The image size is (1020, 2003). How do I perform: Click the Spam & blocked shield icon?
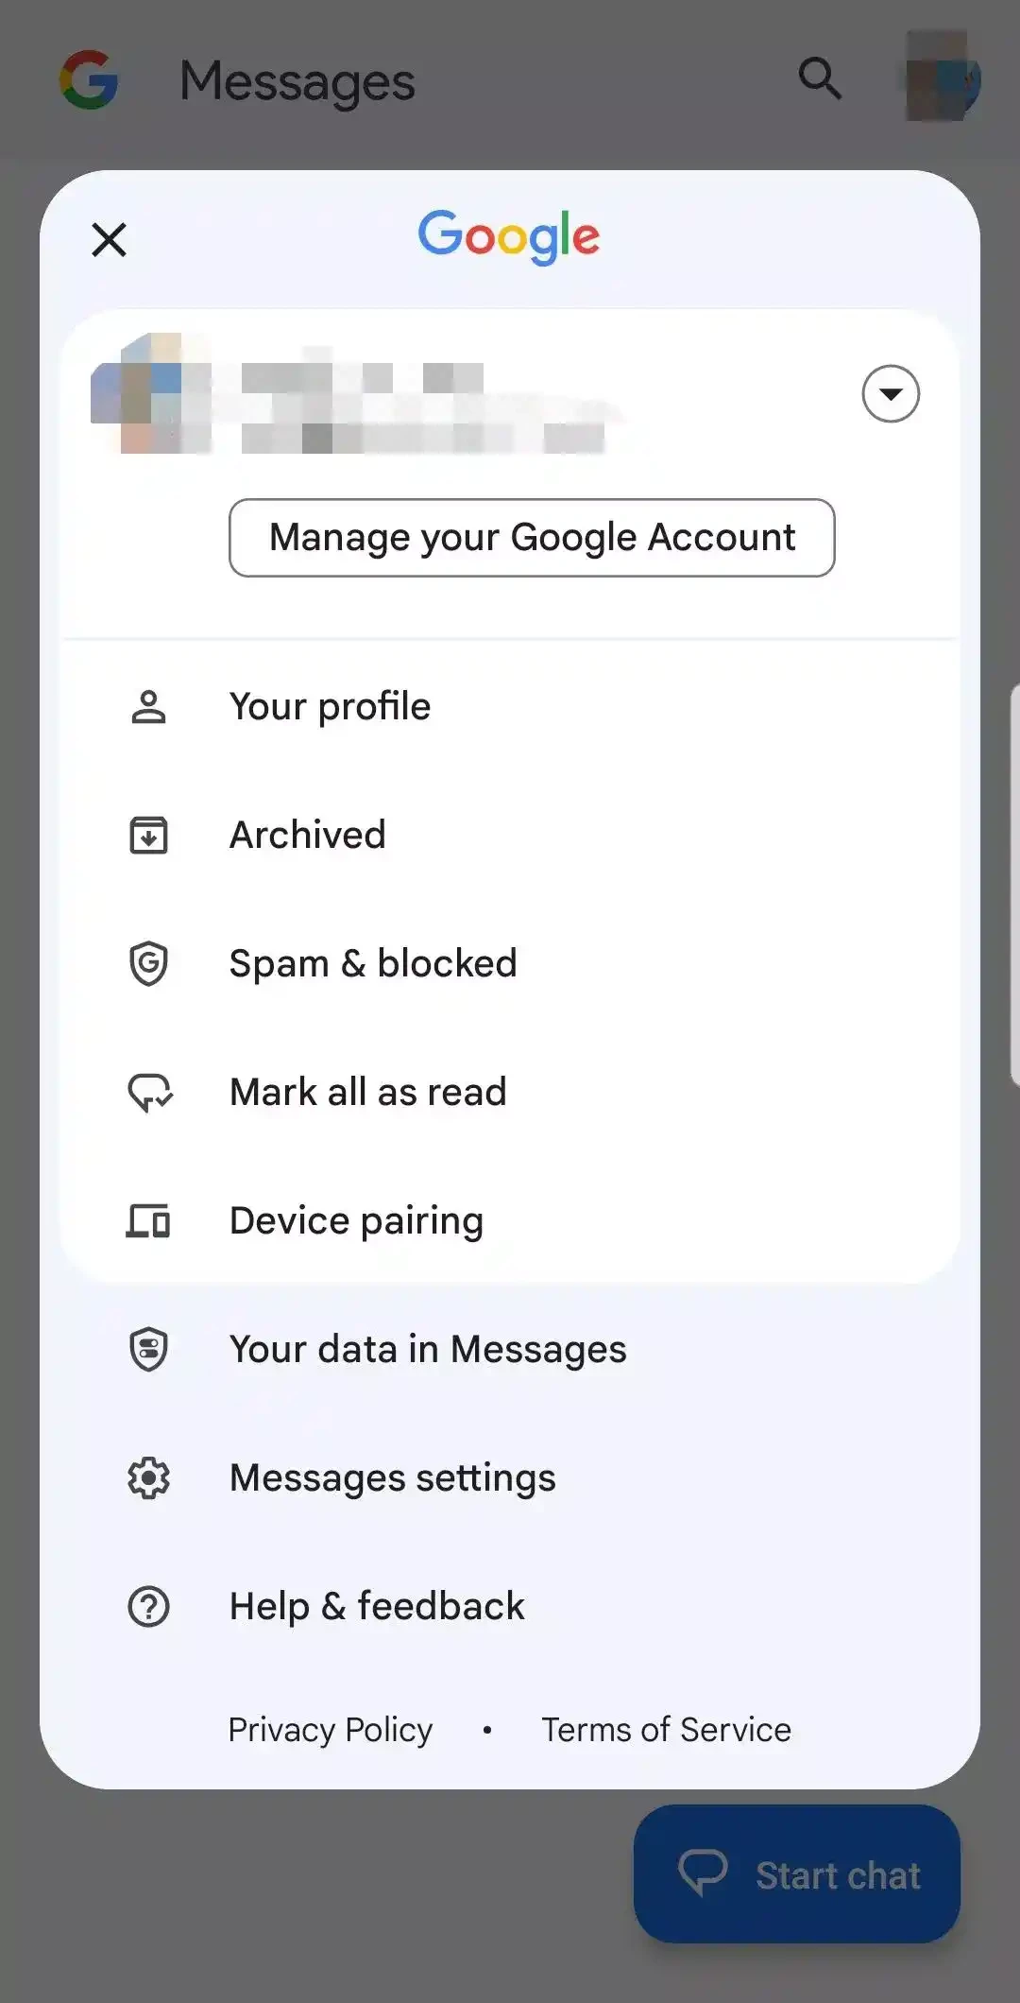click(148, 964)
